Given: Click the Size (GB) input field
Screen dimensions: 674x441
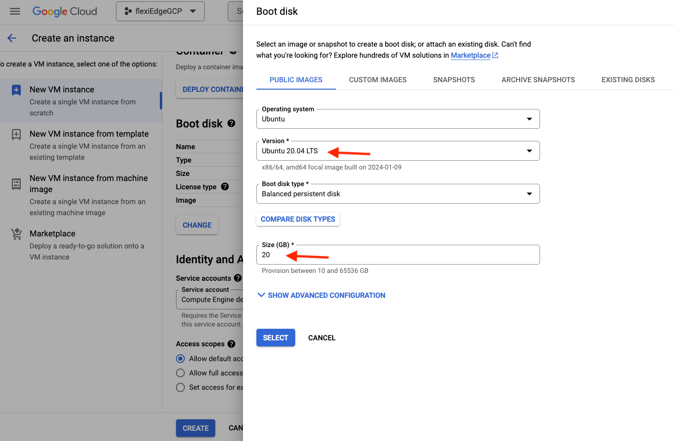Looking at the screenshot, I should click(x=397, y=255).
